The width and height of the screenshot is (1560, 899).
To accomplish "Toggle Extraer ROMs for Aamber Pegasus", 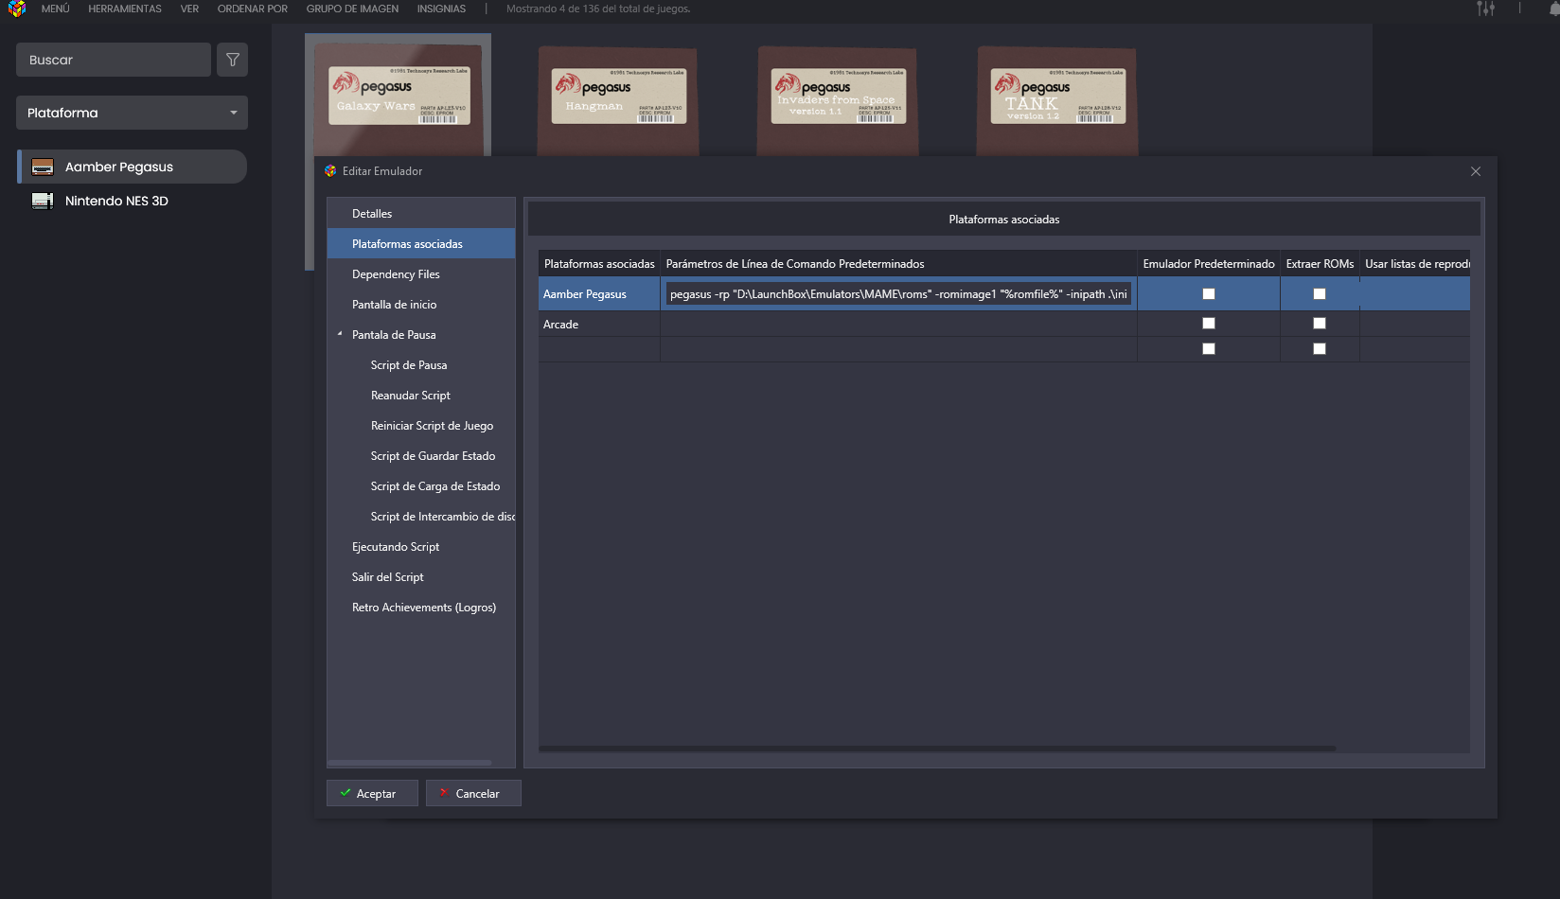I will (x=1320, y=294).
